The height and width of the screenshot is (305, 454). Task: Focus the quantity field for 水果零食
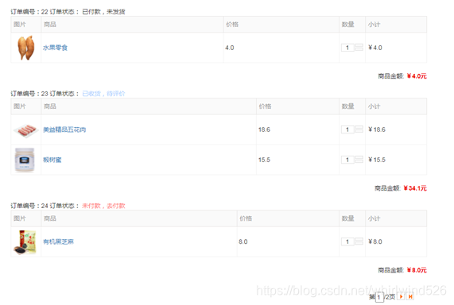pos(347,48)
